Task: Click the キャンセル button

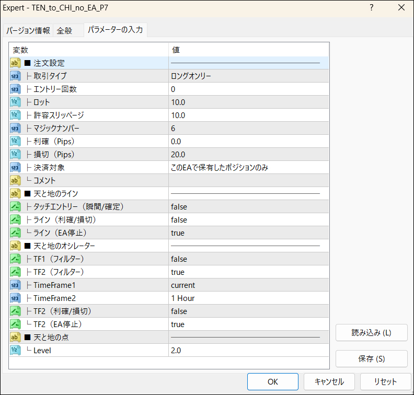Action: (329, 381)
